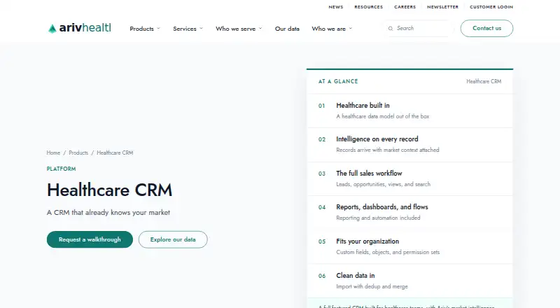Open the Newsletter link
560x308 pixels.
coord(442,7)
